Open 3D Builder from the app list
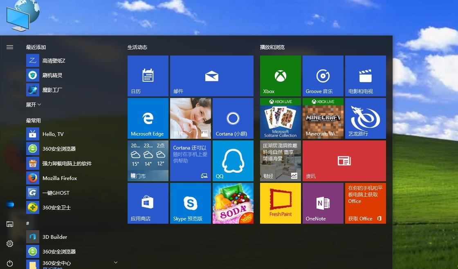Screen dimensions: 458x269 [72, 237]
